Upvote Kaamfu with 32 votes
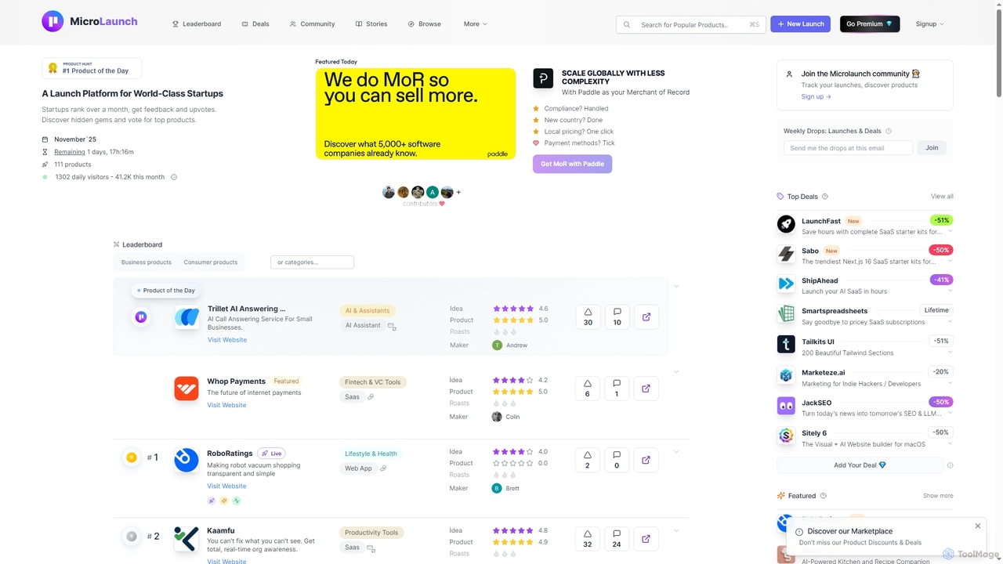The image size is (1003, 564). pos(588,539)
